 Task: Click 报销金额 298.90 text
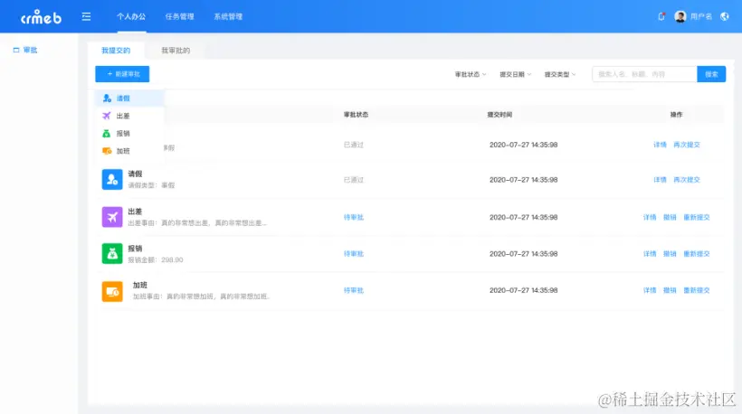click(x=156, y=260)
